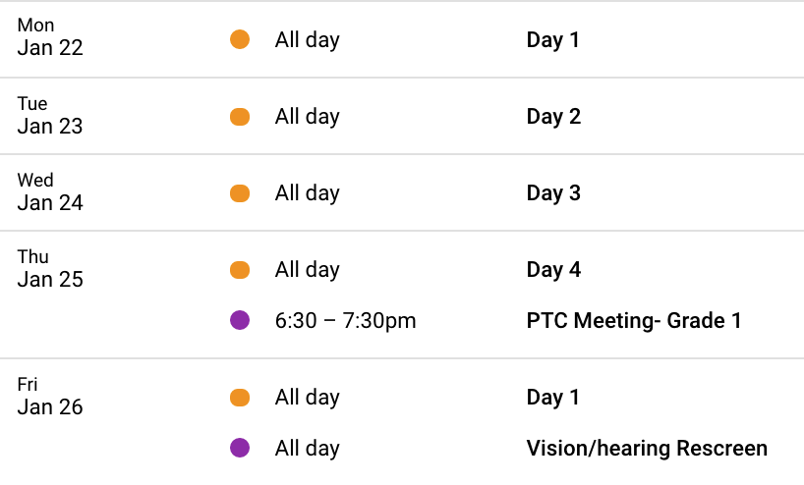Select the Mon Jan 22 date label
The height and width of the screenshot is (485, 804).
[x=50, y=37]
